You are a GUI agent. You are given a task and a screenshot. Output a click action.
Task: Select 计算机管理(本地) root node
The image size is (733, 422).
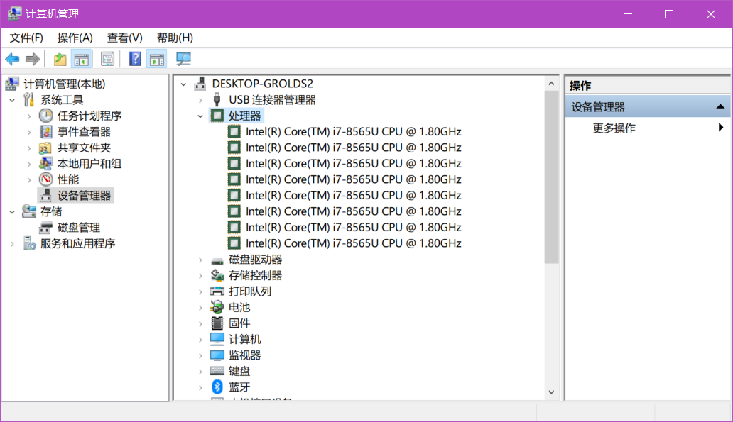pos(65,84)
